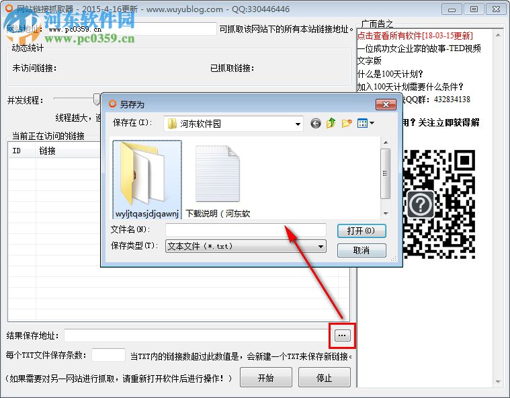Click the 停止 button
Image resolution: width=510 pixels, height=398 pixels.
(x=325, y=378)
